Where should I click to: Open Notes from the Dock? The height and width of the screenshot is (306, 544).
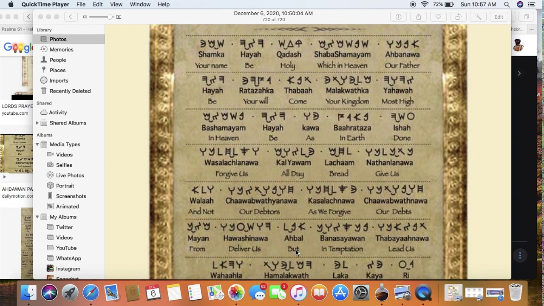click(x=174, y=293)
